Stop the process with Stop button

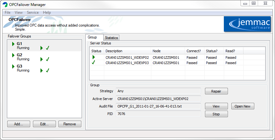pos(216,114)
